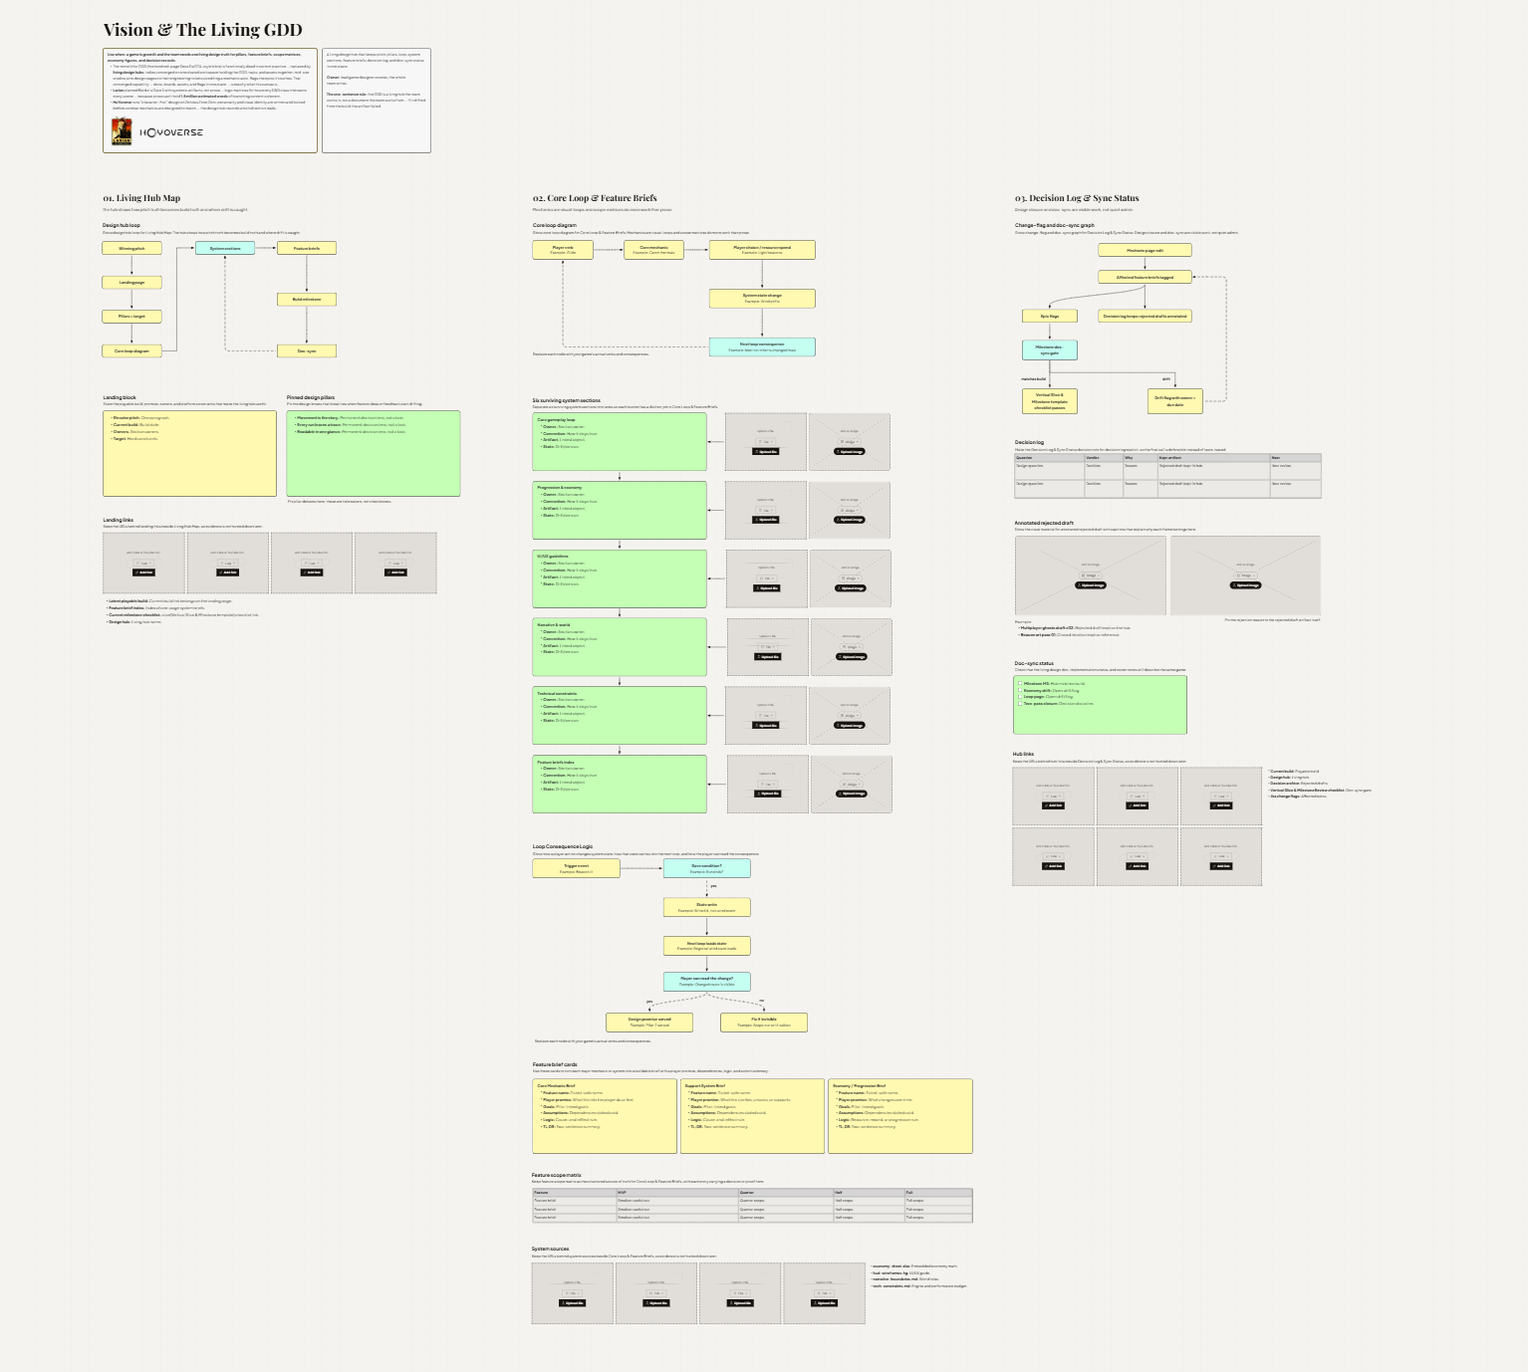
Task: Click the game cover thumbnail beside HoYoverse logo
Action: click(122, 131)
